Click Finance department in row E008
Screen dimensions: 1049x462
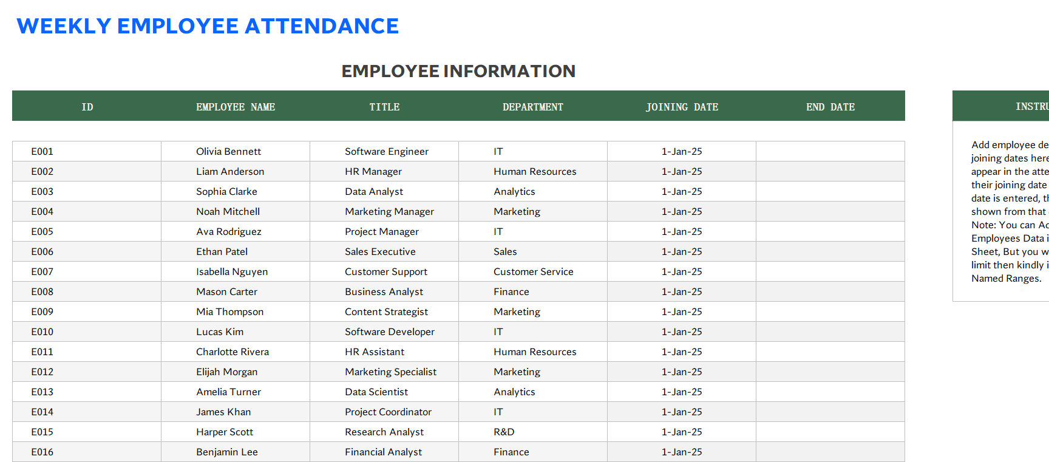pos(533,291)
